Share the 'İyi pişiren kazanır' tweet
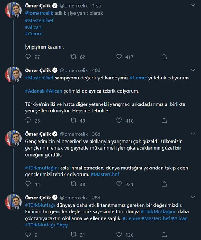 tap(164, 57)
